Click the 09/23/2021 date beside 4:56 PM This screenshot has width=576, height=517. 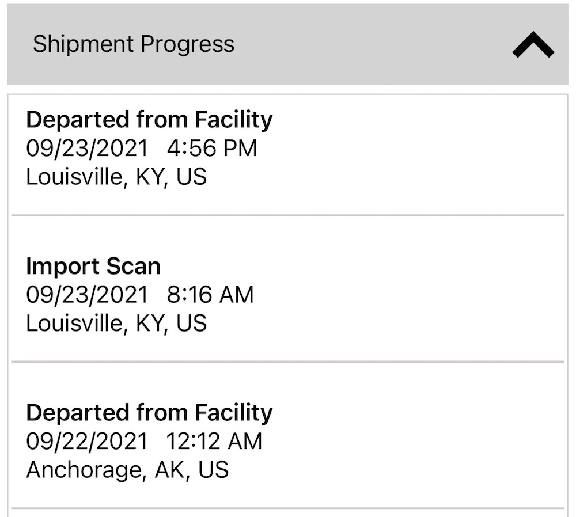87,148
